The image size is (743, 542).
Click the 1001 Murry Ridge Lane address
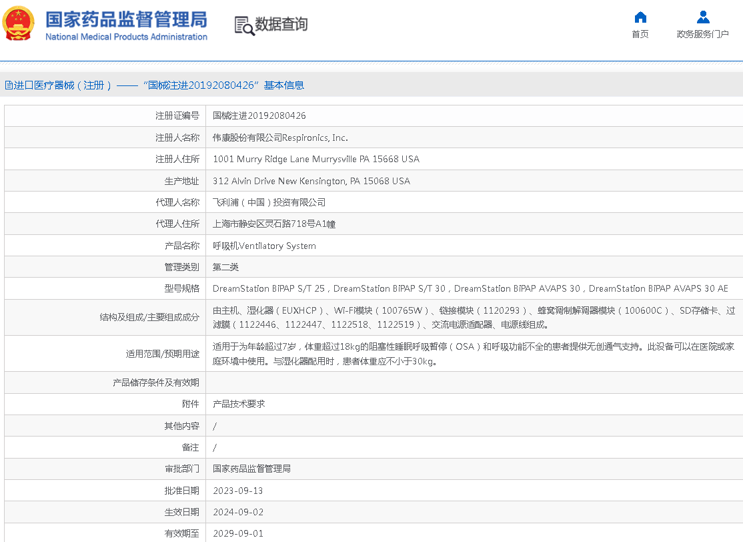pos(316,159)
